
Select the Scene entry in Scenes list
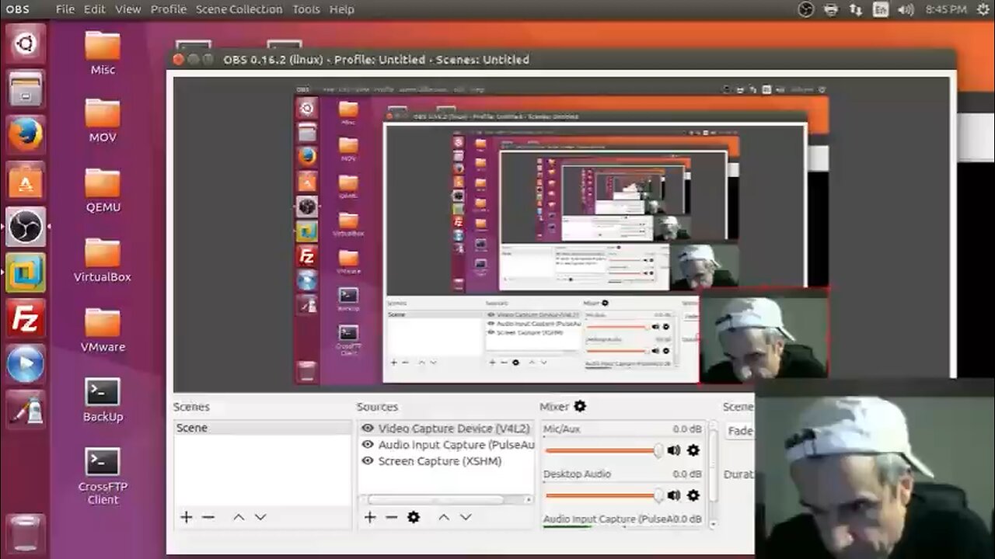263,428
